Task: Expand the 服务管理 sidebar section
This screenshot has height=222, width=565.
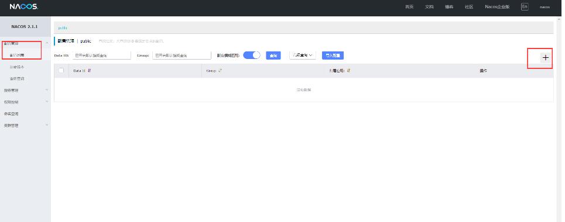Action: tap(47, 91)
